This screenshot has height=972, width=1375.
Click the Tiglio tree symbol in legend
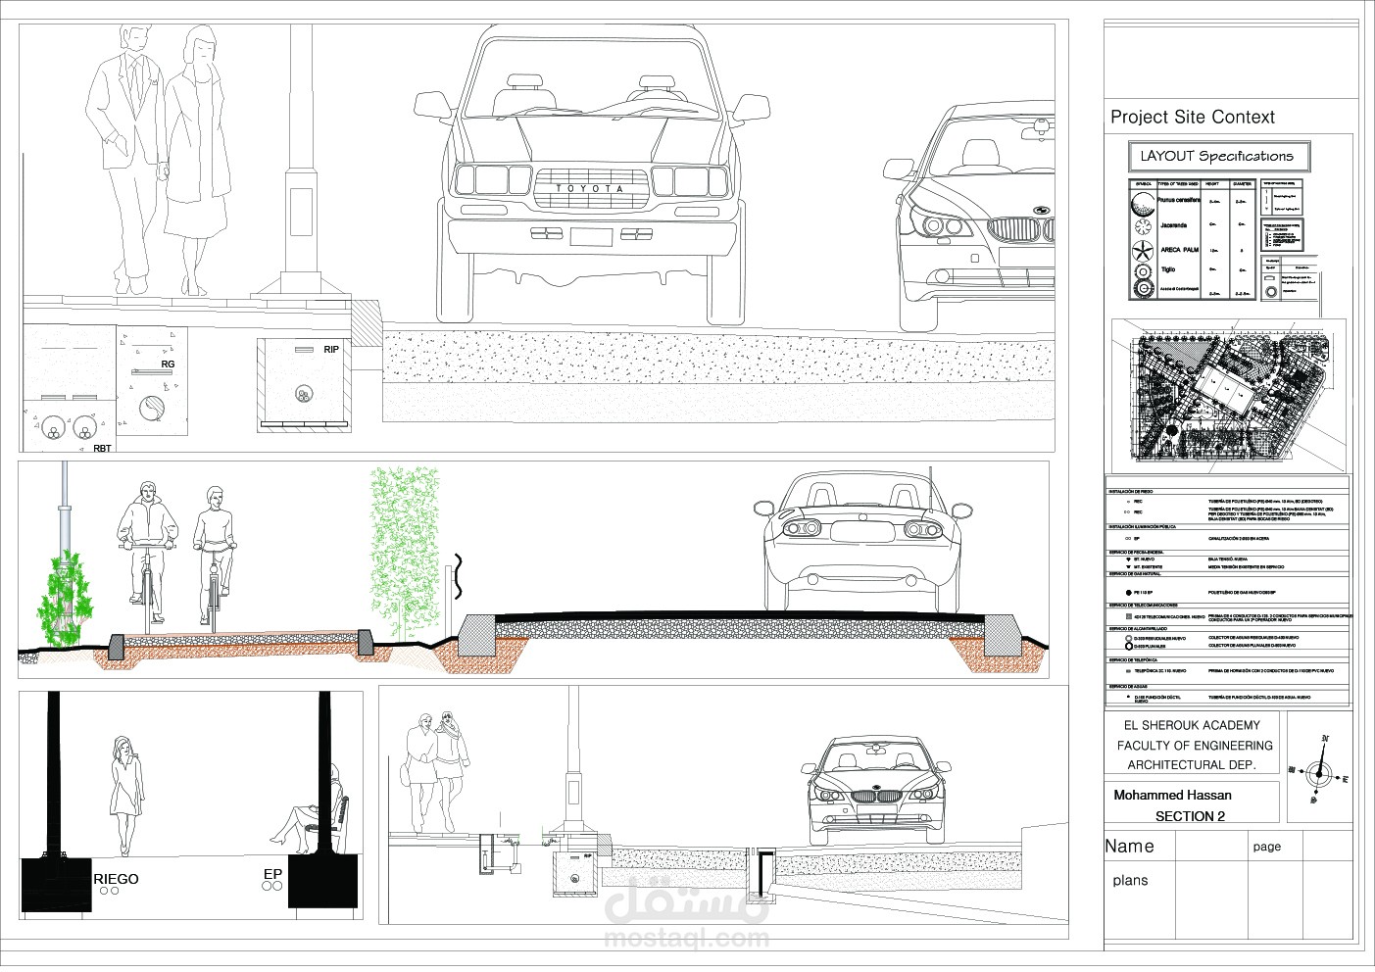pos(1143,271)
